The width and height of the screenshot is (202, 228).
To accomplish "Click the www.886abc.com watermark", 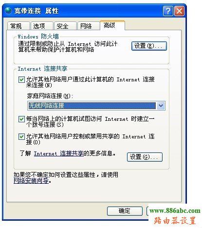I will [175, 210].
